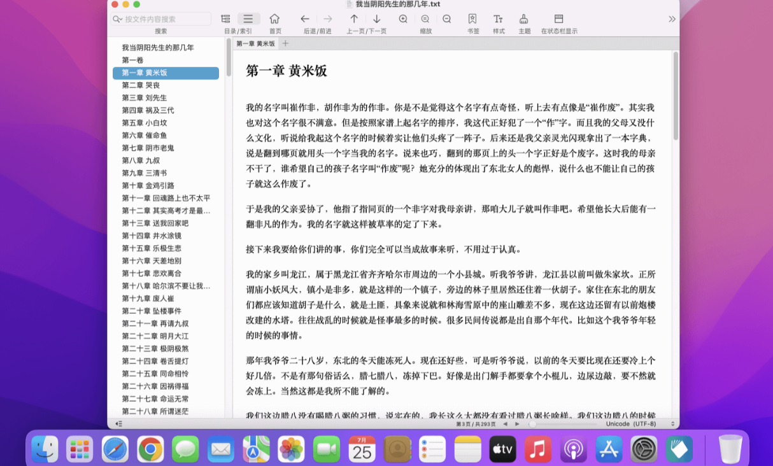Open the 主题 theme selector
This screenshot has width=773, height=466.
(x=523, y=18)
